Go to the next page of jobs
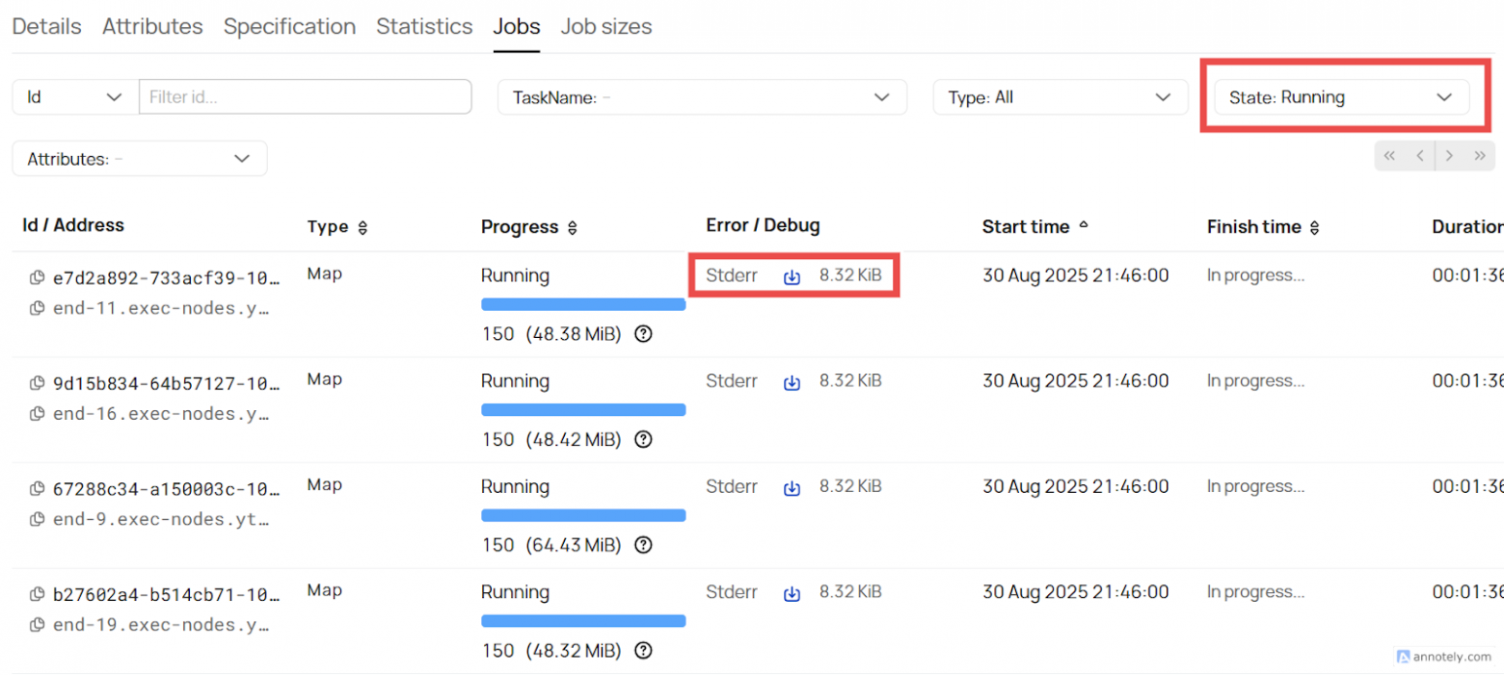The image size is (1504, 675). click(x=1450, y=155)
